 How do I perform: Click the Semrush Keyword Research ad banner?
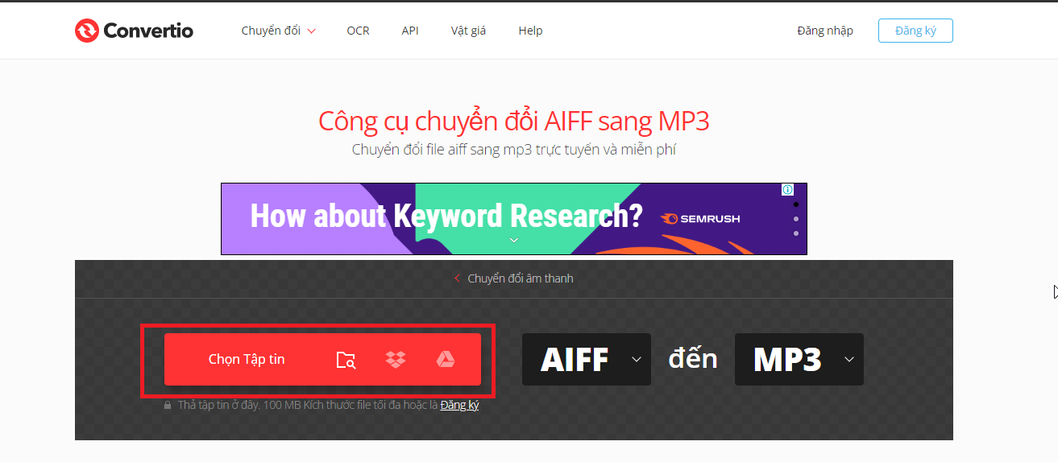click(x=514, y=219)
